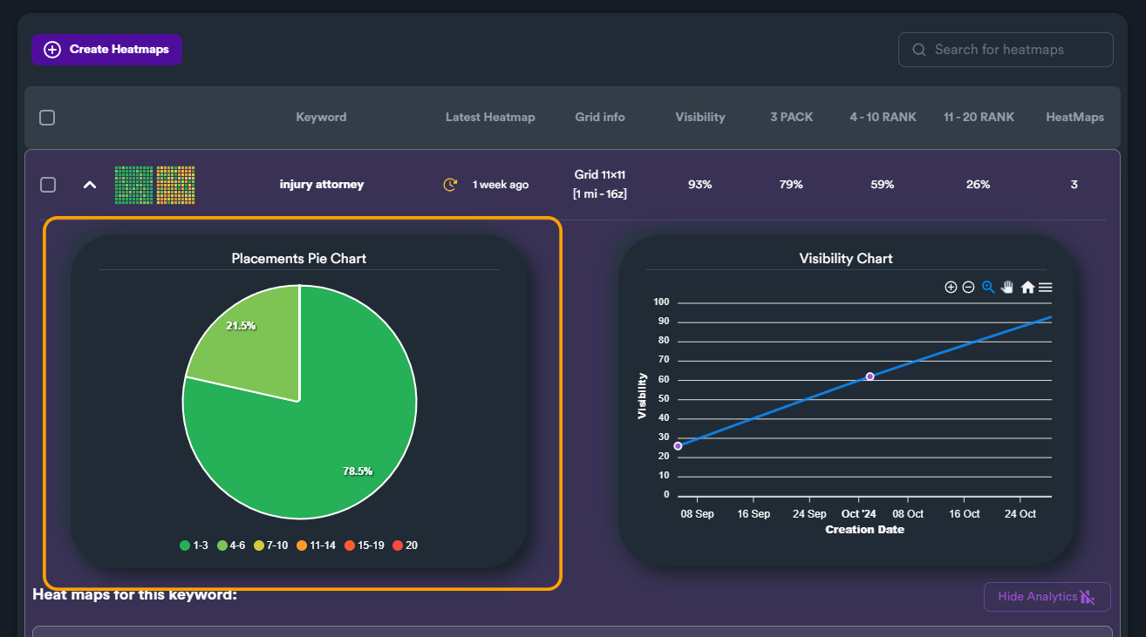
Task: Toggle the 4-6 legend entry
Action: [231, 546]
